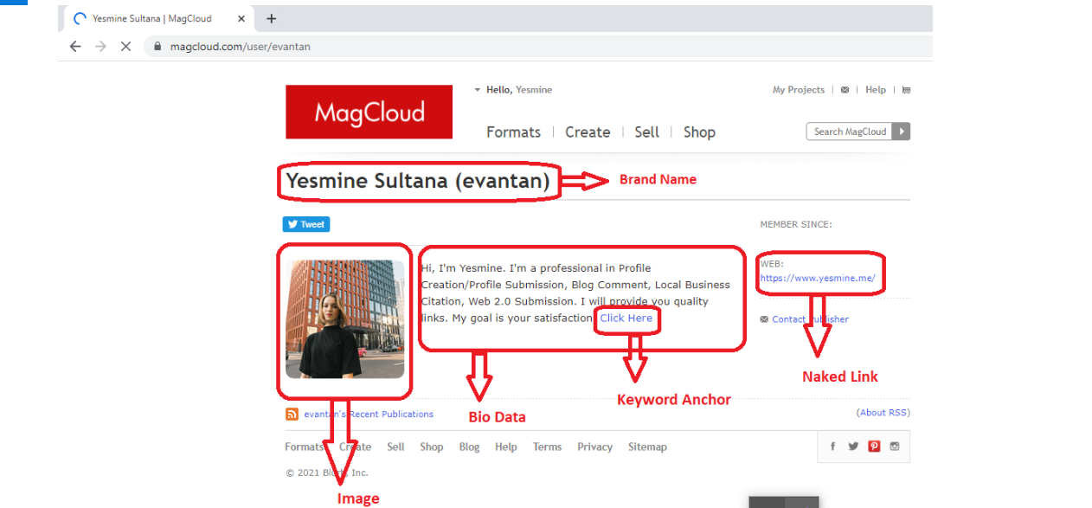Open the https://www.yesmine.me/ web link

(817, 279)
